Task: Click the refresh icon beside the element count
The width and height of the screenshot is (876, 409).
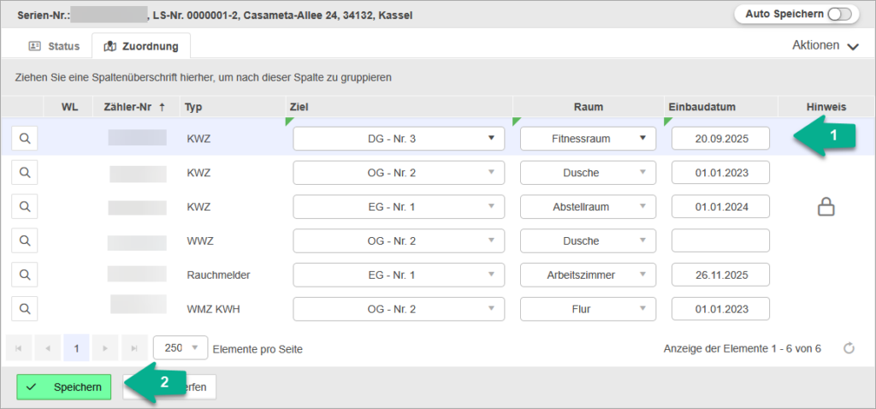Action: 849,348
